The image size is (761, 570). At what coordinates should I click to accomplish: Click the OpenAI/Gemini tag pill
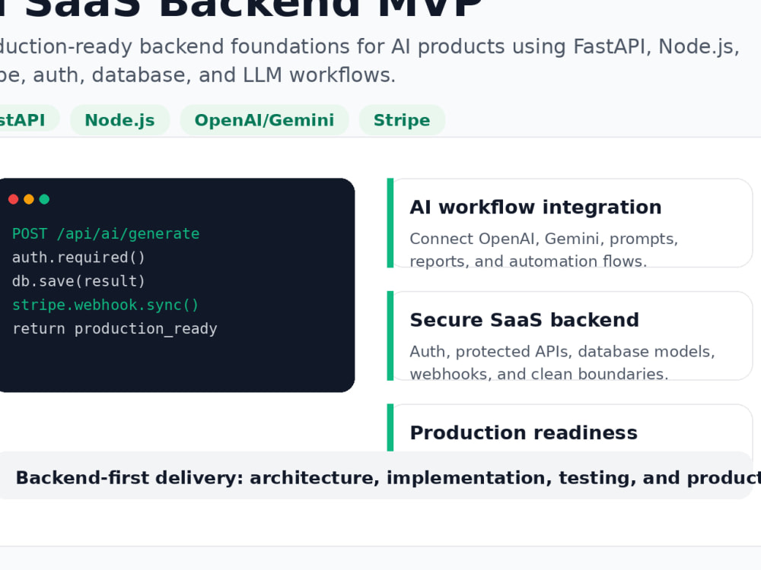point(264,120)
